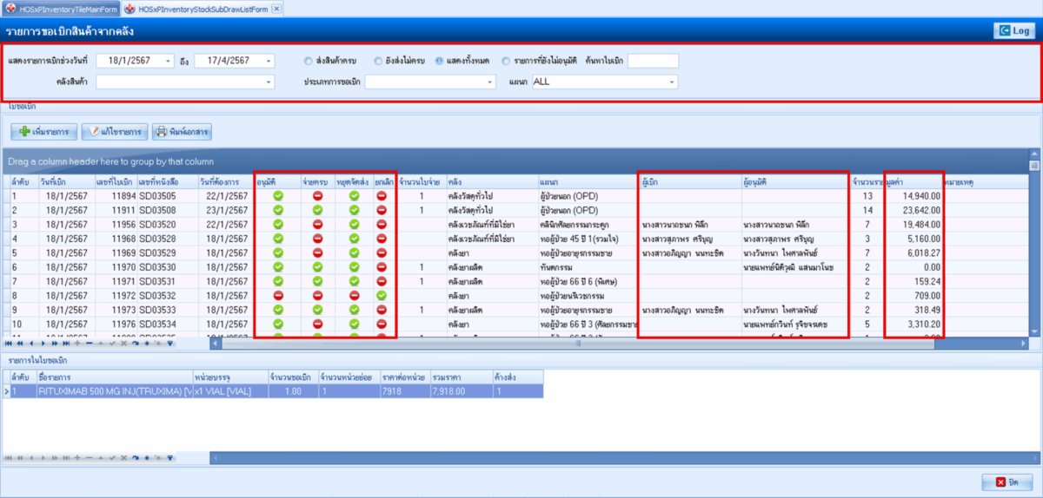Click the green ยกเลิก check icon in row 8
Viewport: 1043px width, 498px height.
click(x=382, y=296)
